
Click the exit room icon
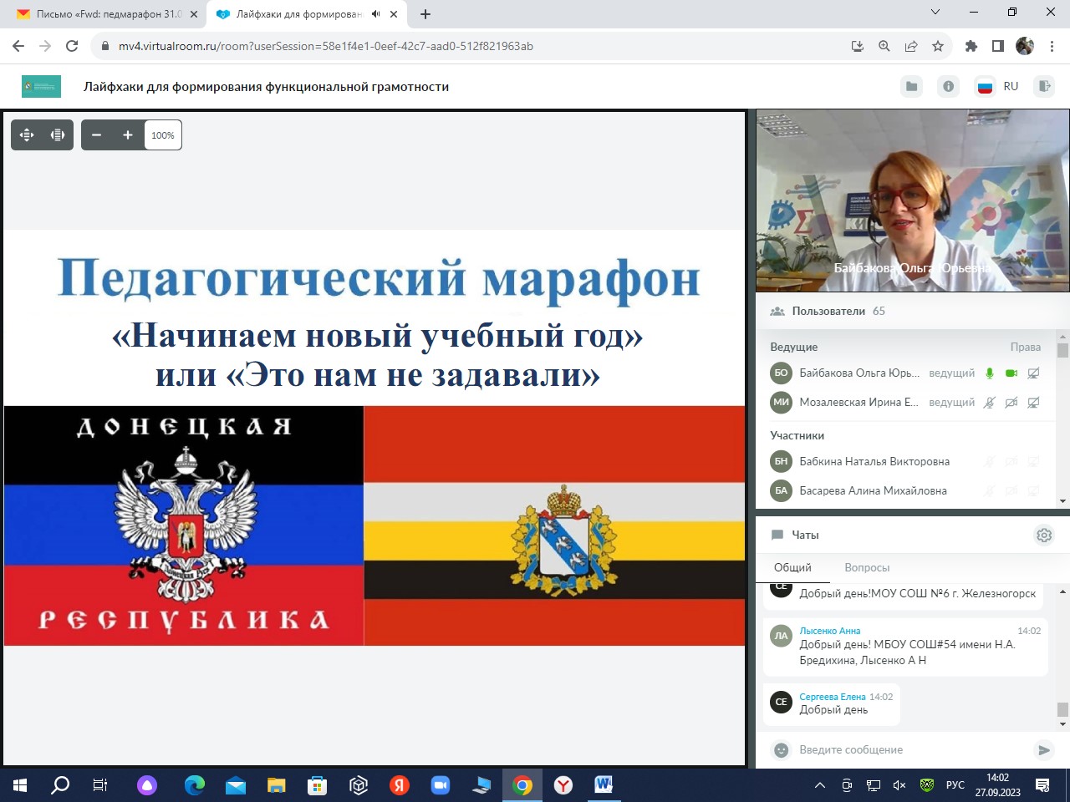1044,86
